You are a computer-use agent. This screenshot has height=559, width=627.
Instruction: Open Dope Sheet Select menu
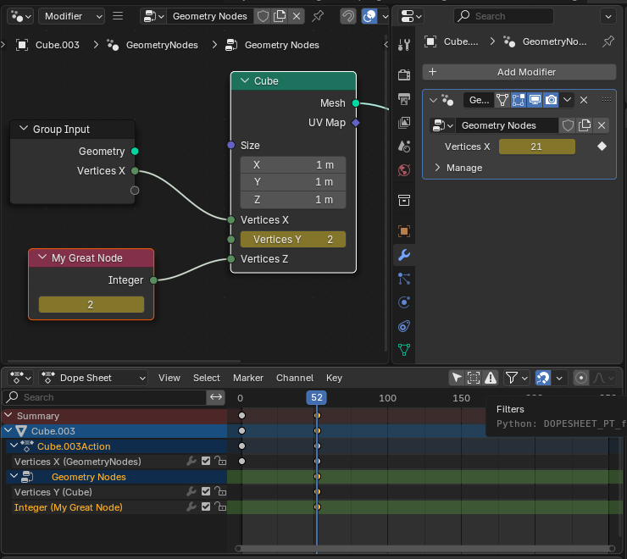(207, 378)
